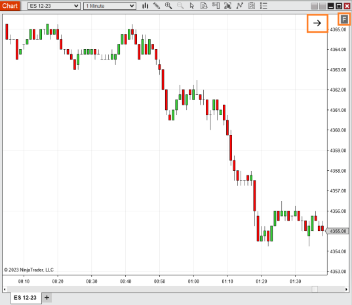The height and width of the screenshot is (305, 352).
Task: Click the greyed zoom out magnifier
Action: coord(180,6)
